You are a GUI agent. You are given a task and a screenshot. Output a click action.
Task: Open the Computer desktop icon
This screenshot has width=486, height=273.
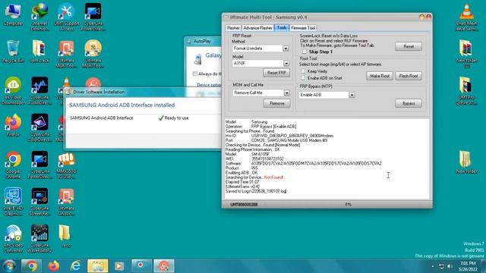pos(13,15)
